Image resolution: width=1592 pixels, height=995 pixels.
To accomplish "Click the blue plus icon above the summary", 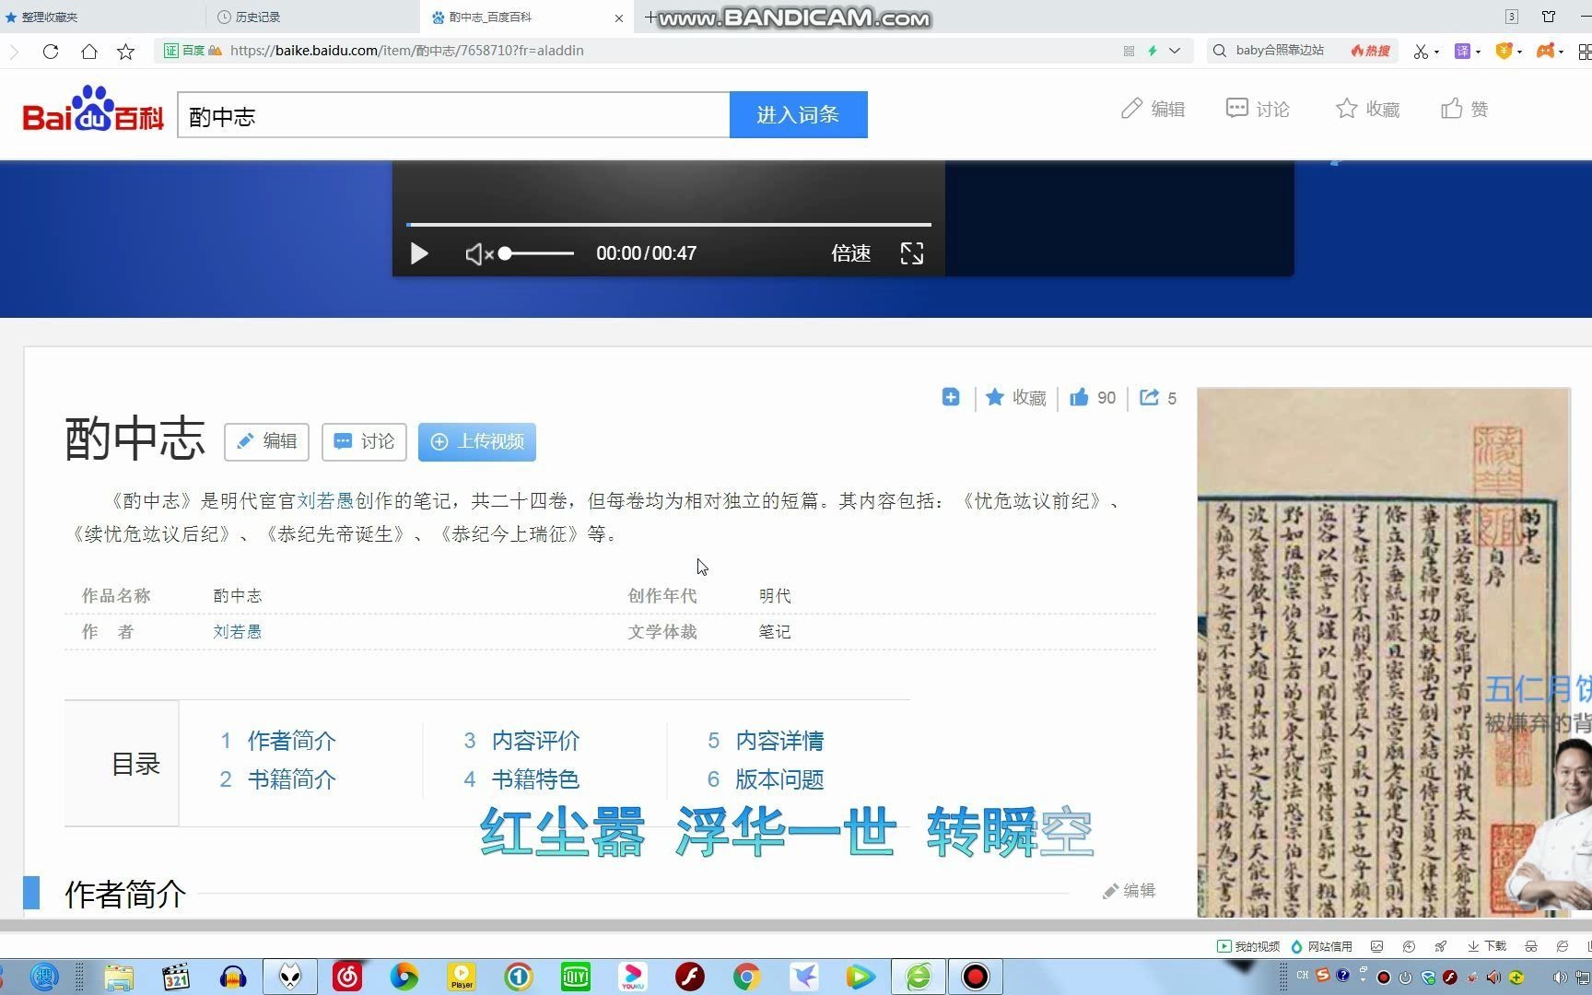I will [x=951, y=397].
